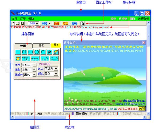This screenshot has width=160, height=132.
Task: Select the looping freehand curve tool
Action: pyautogui.click(x=26, y=59)
